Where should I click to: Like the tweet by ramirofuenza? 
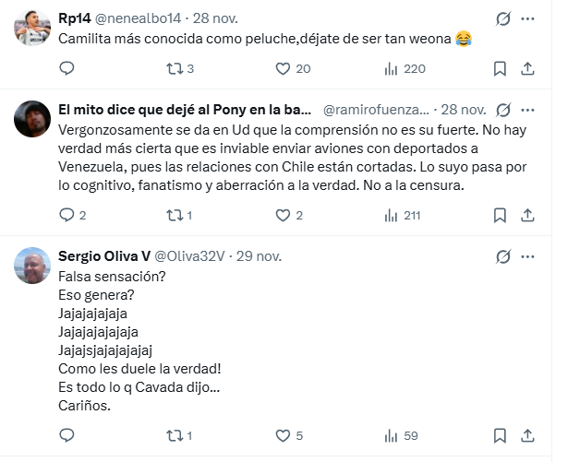[283, 215]
